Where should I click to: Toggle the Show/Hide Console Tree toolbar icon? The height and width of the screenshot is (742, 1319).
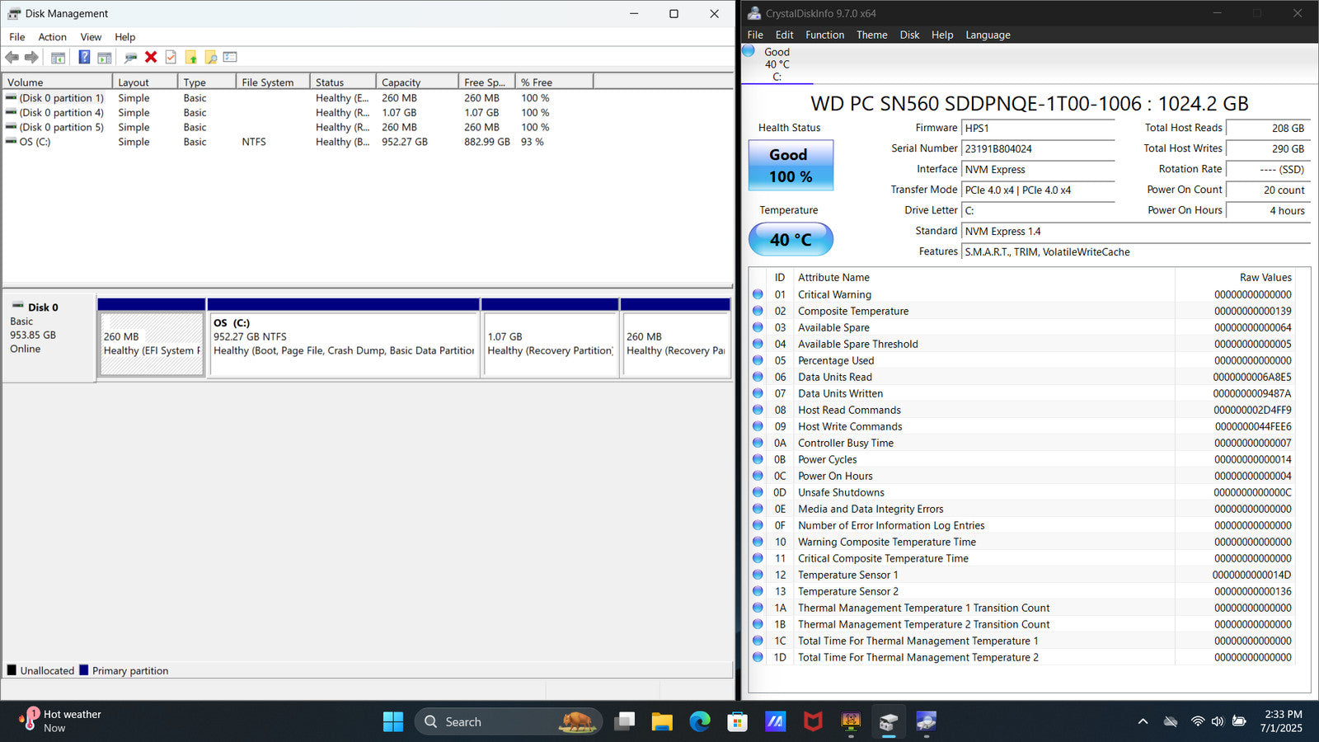pos(58,57)
